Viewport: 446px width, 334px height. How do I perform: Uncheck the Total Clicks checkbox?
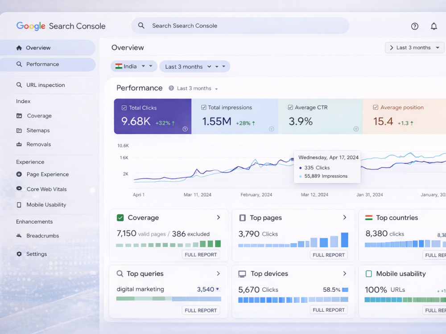(x=124, y=108)
